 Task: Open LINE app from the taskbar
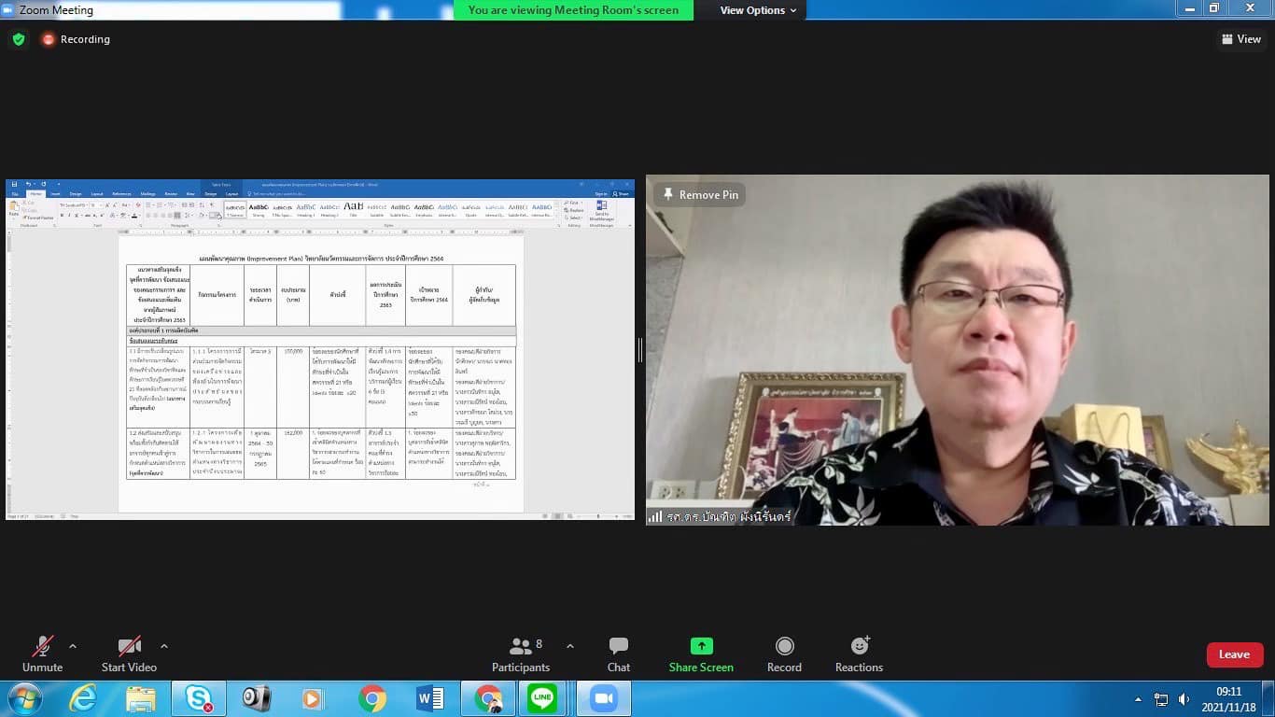[542, 698]
